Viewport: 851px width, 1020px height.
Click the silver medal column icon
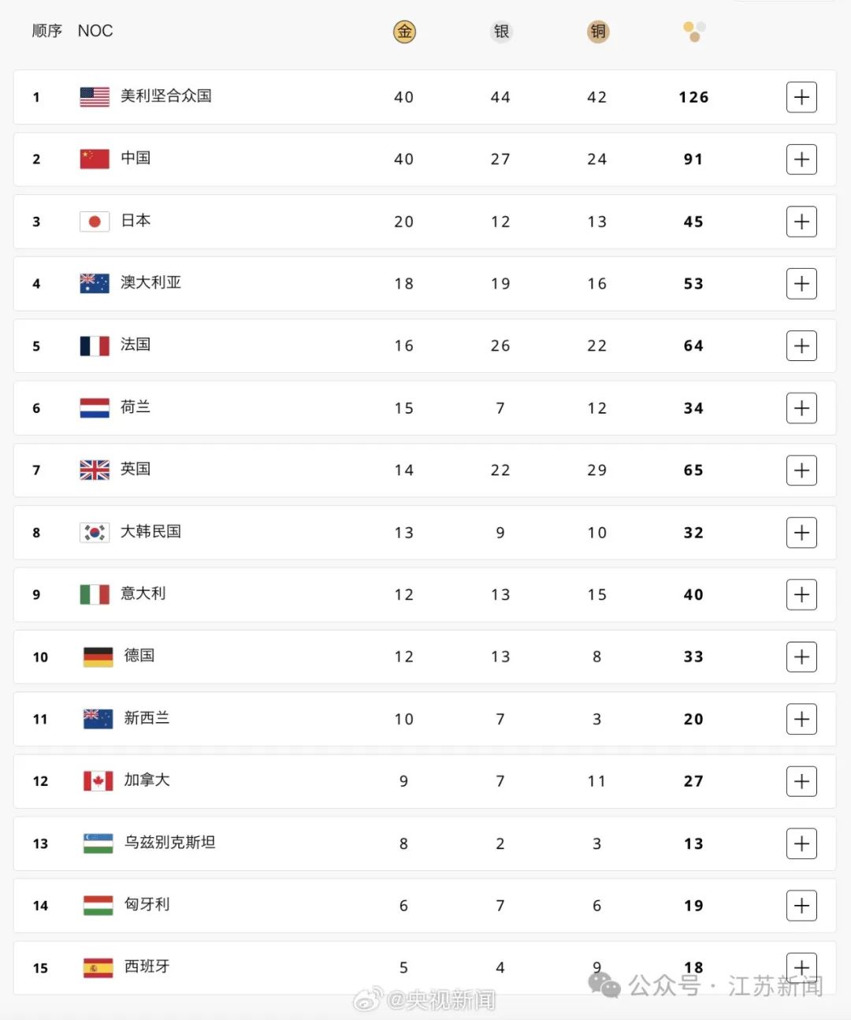pos(501,32)
